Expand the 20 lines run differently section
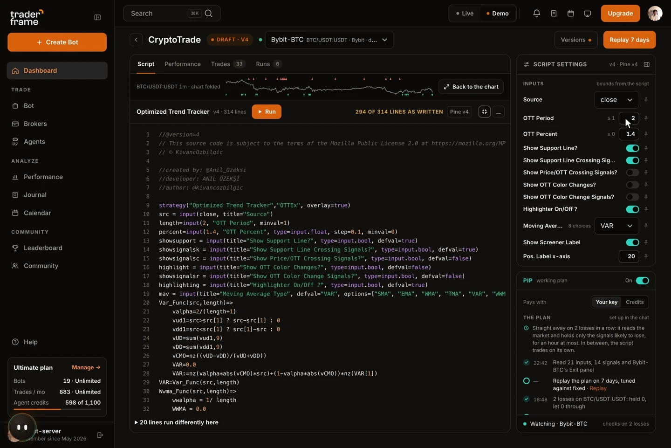Image resolution: width=671 pixels, height=448 pixels. (x=177, y=422)
